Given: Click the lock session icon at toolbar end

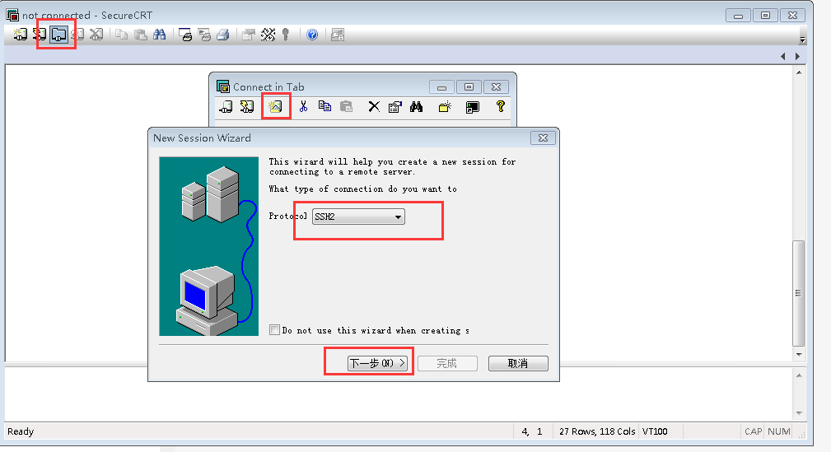Looking at the screenshot, I should [338, 35].
